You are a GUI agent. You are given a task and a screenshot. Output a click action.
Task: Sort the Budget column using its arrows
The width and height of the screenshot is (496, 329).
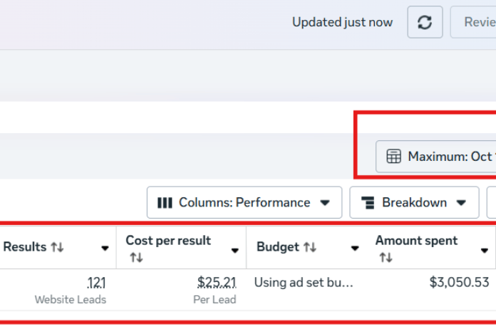click(309, 248)
